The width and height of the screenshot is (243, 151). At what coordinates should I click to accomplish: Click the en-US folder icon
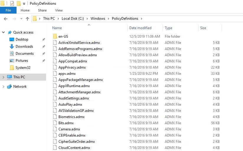point(55,36)
